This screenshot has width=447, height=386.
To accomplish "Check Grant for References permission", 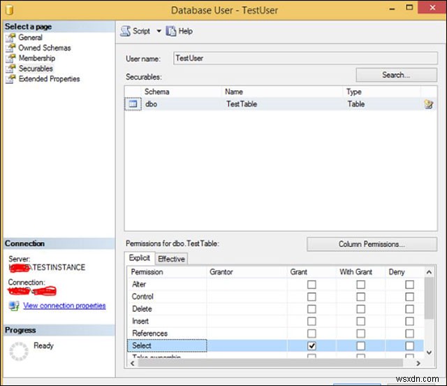I will point(312,334).
